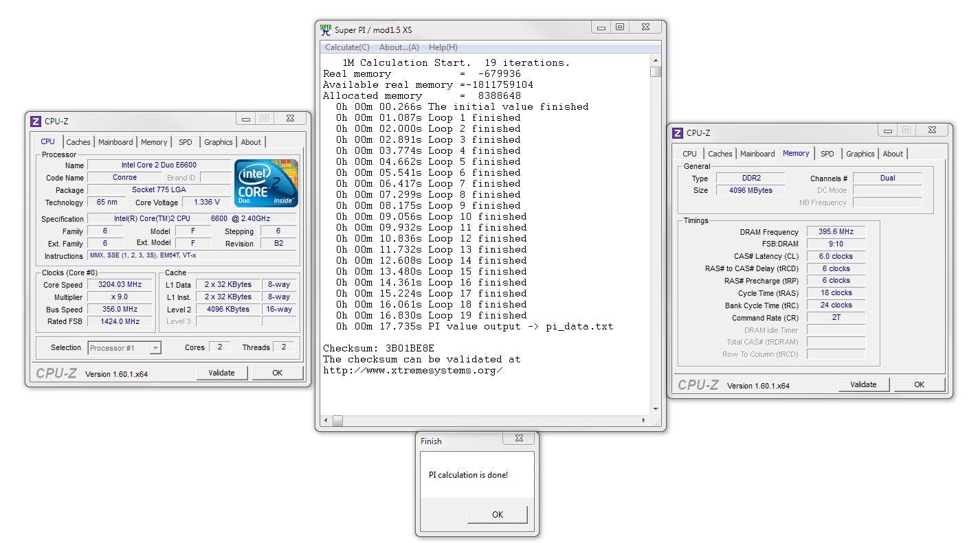This screenshot has width=978, height=543.
Task: Click the L1 Data value 2 x 32 KBytes
Action: click(x=228, y=284)
